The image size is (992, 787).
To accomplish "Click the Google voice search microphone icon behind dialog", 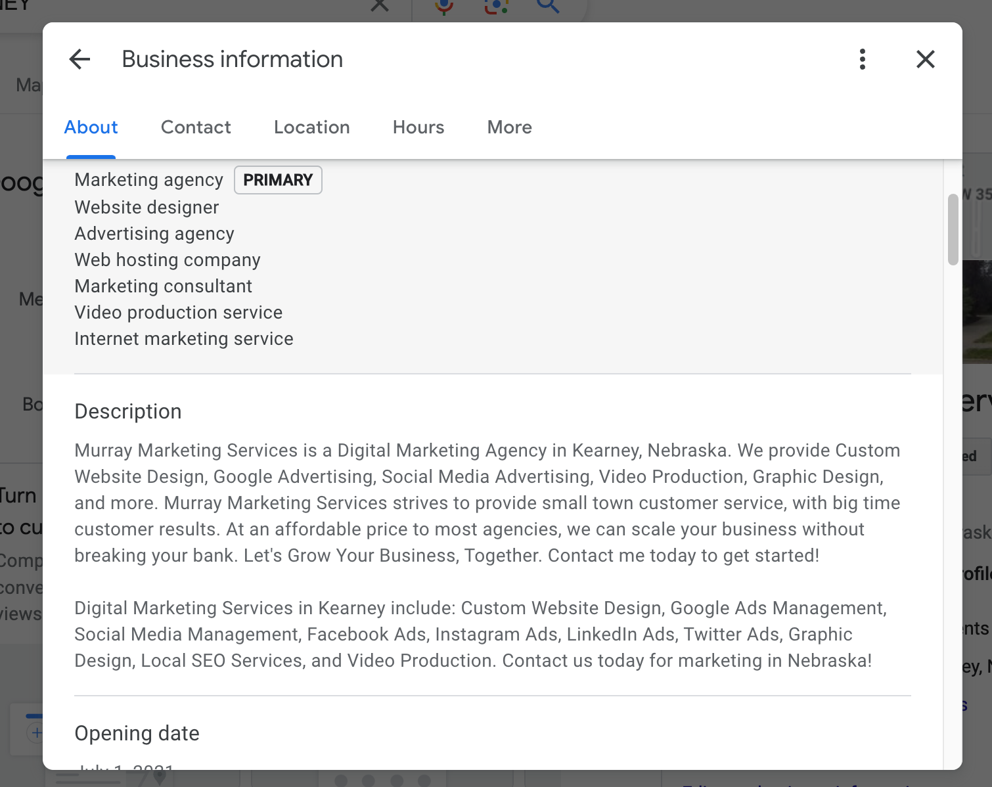I will pyautogui.click(x=444, y=7).
